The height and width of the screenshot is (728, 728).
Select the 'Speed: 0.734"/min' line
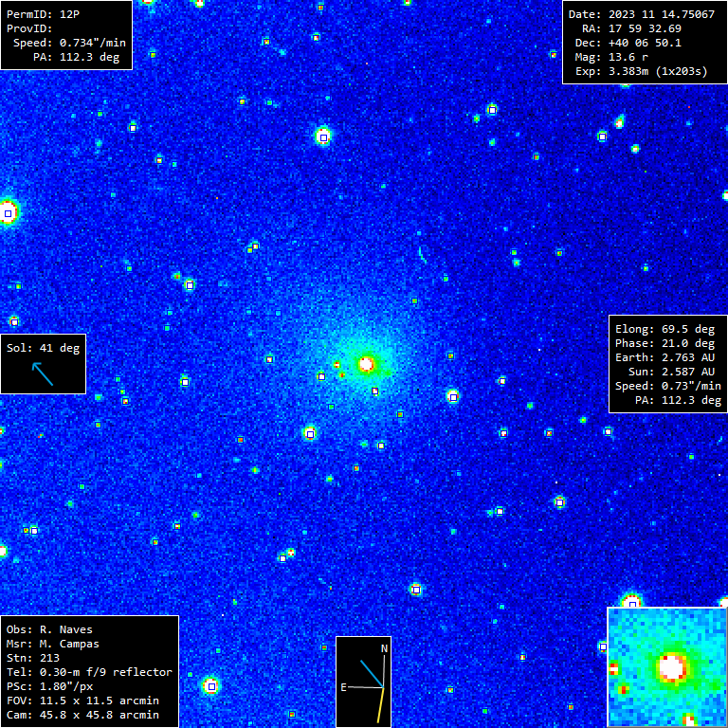click(69, 43)
